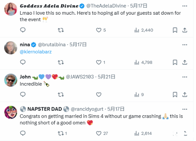Like the tweet from @TheAdelaDivine

[x=101, y=30]
